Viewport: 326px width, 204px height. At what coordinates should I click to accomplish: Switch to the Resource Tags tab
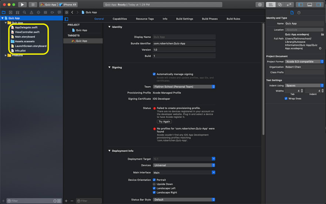click(x=145, y=19)
